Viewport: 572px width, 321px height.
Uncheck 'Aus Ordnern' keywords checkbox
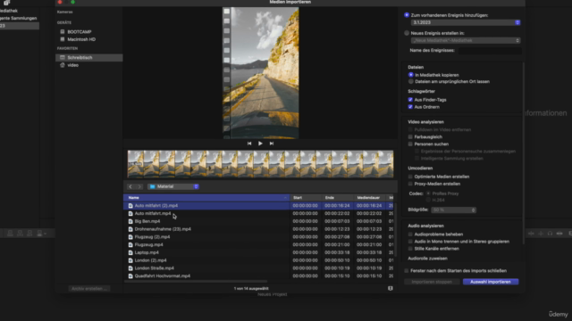(410, 107)
